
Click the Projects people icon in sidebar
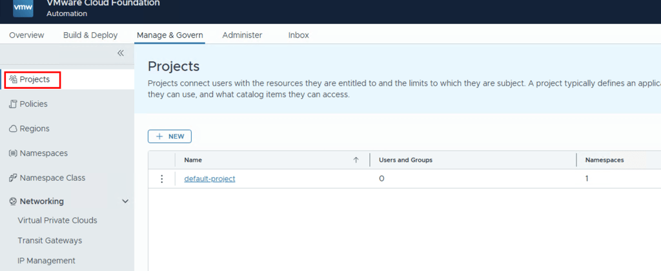coord(13,79)
